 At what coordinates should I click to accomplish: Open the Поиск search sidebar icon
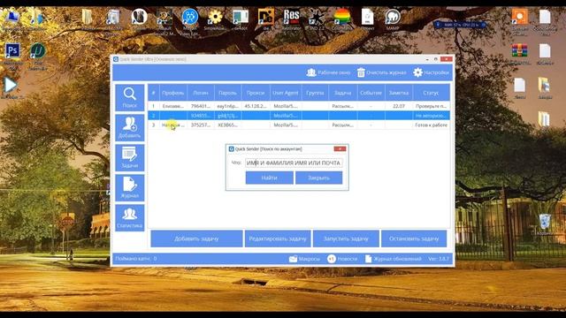pos(130,98)
